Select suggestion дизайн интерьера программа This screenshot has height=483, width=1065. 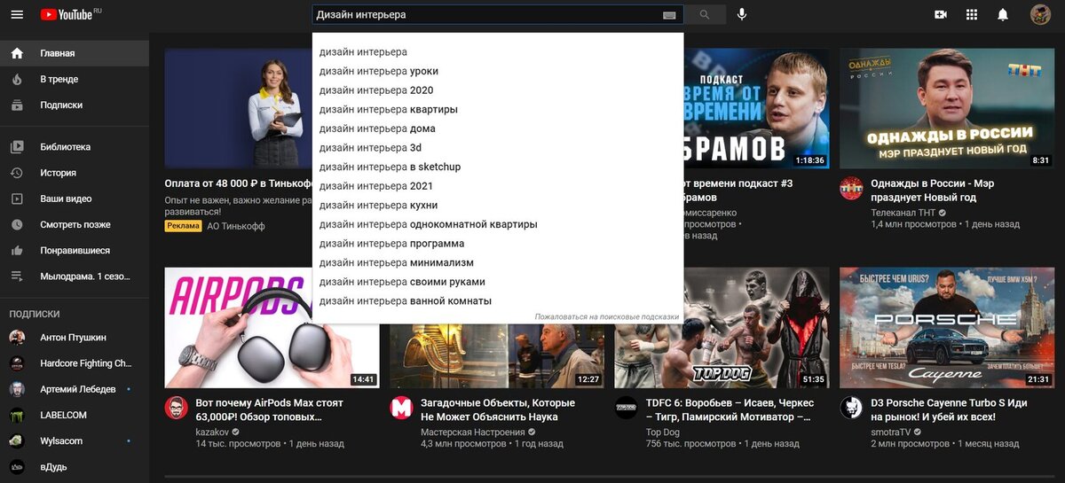498,244
